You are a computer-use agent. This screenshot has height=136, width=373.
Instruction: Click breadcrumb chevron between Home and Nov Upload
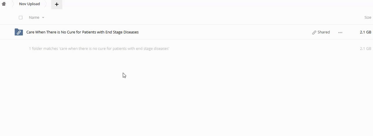(12, 4)
